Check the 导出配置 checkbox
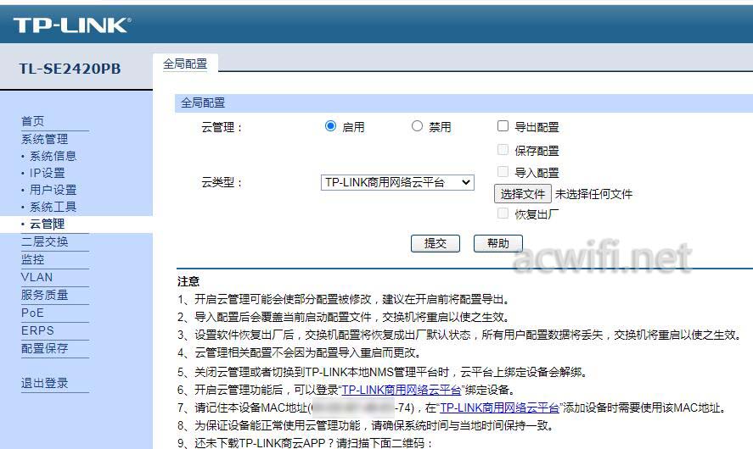This screenshot has width=753, height=449. tap(503, 126)
